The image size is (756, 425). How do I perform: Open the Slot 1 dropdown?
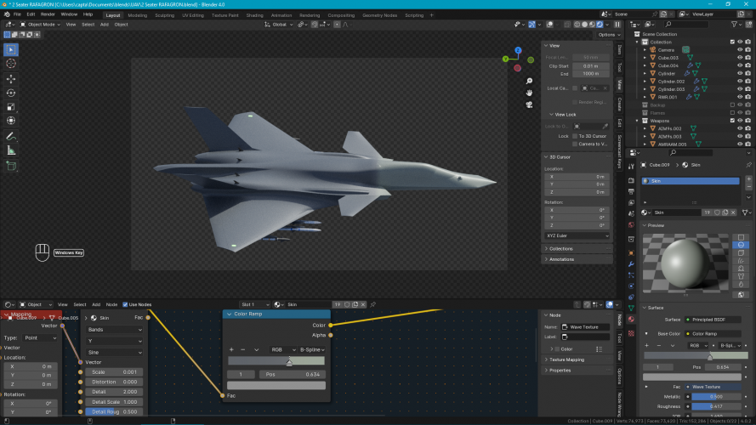click(255, 304)
